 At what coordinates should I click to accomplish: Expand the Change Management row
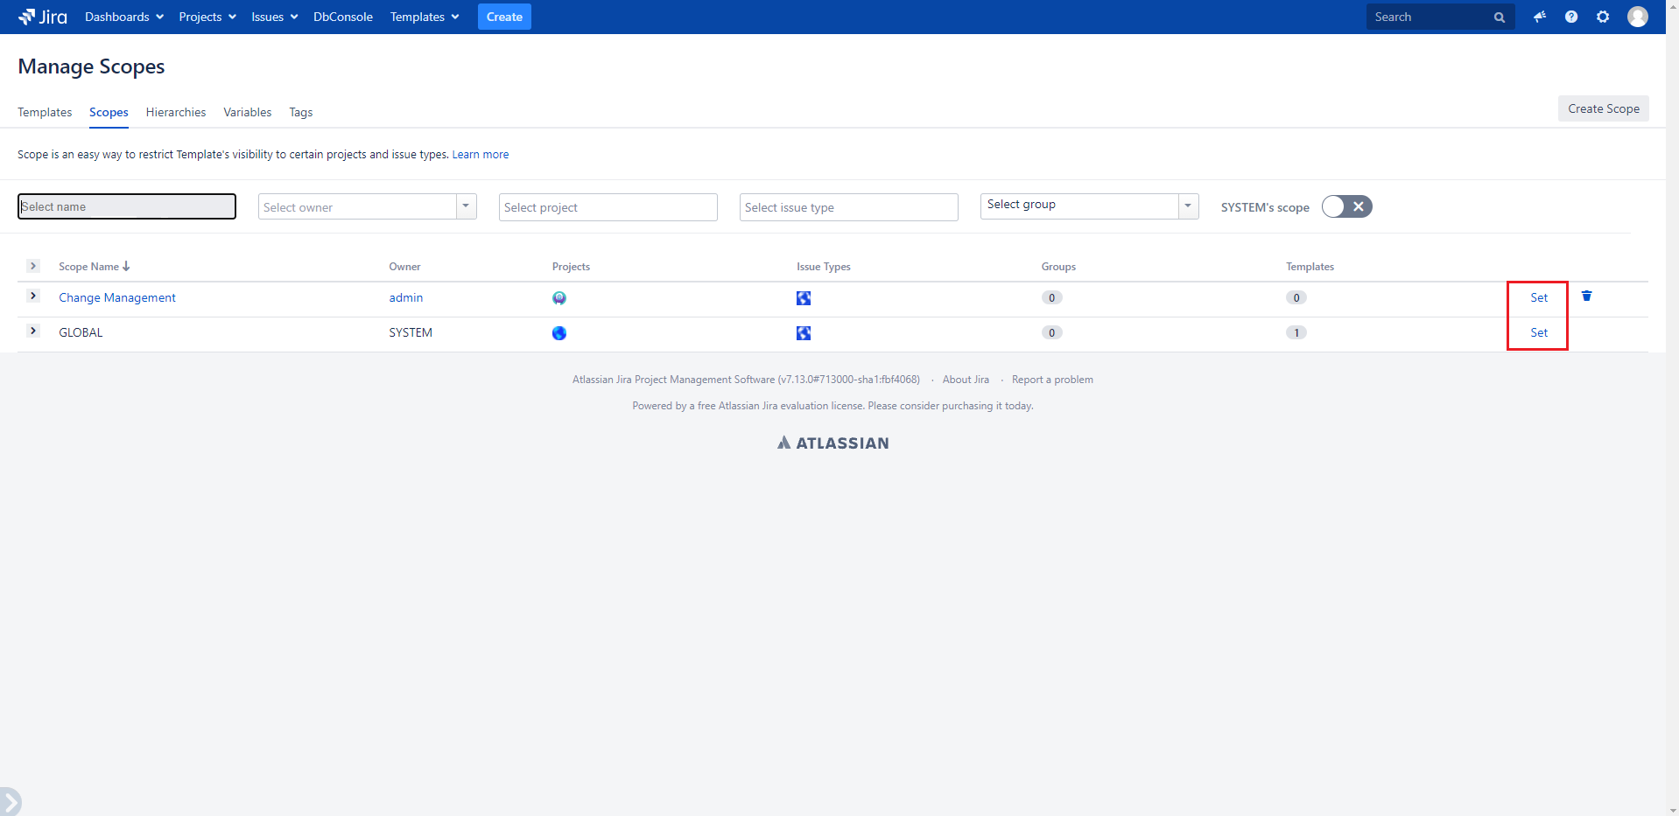[33, 296]
